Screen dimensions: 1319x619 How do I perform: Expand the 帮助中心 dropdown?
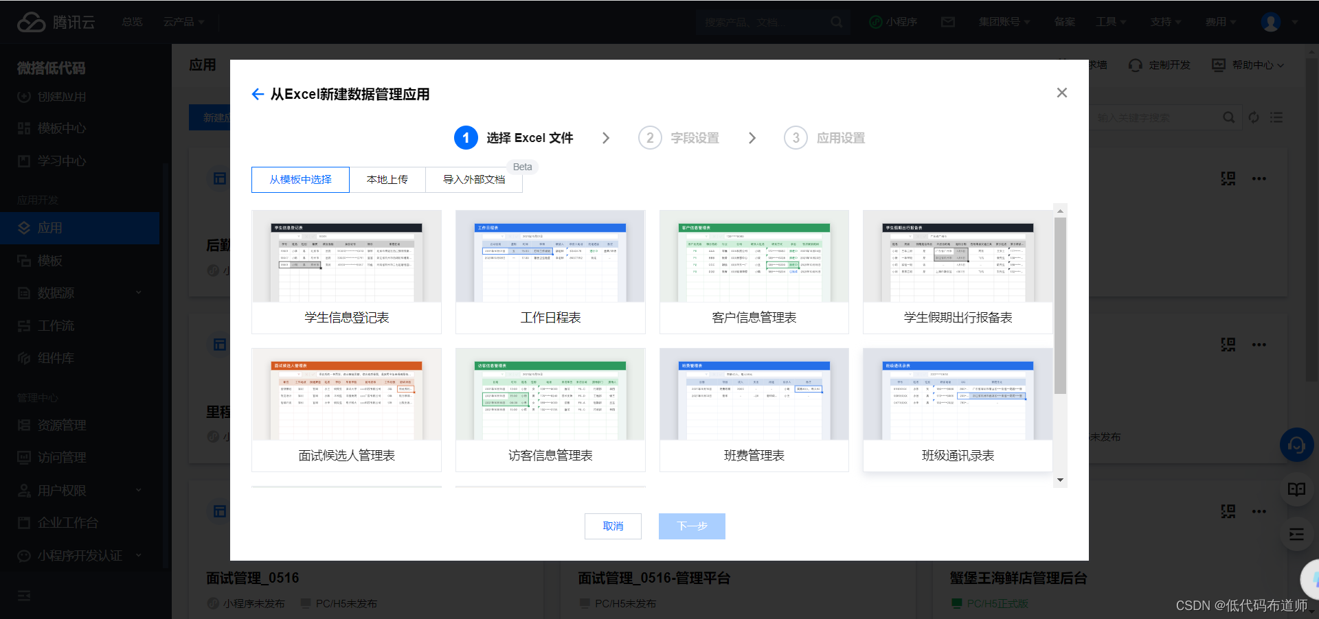1248,65
